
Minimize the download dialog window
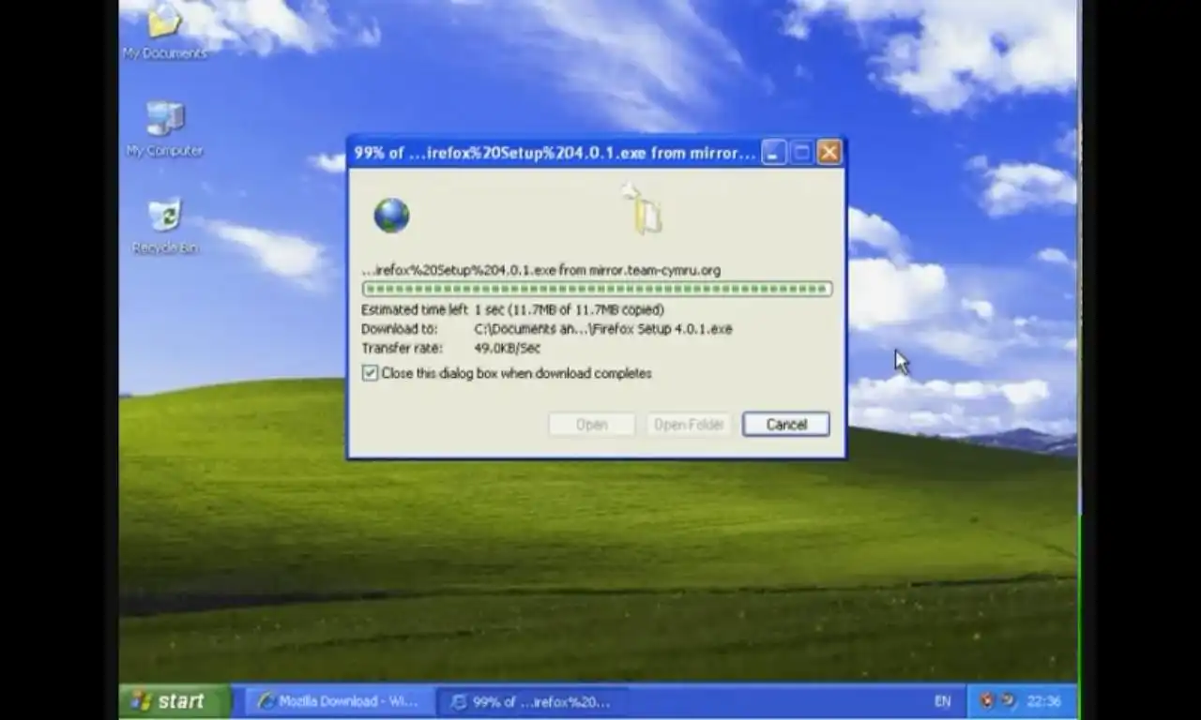tap(773, 152)
